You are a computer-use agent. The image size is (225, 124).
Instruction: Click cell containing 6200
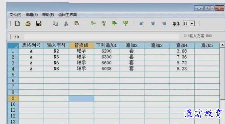(x=107, y=51)
